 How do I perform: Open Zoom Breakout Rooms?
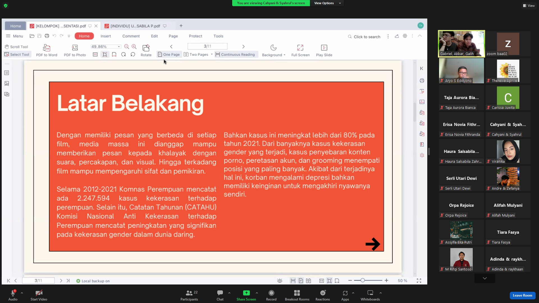(297, 295)
